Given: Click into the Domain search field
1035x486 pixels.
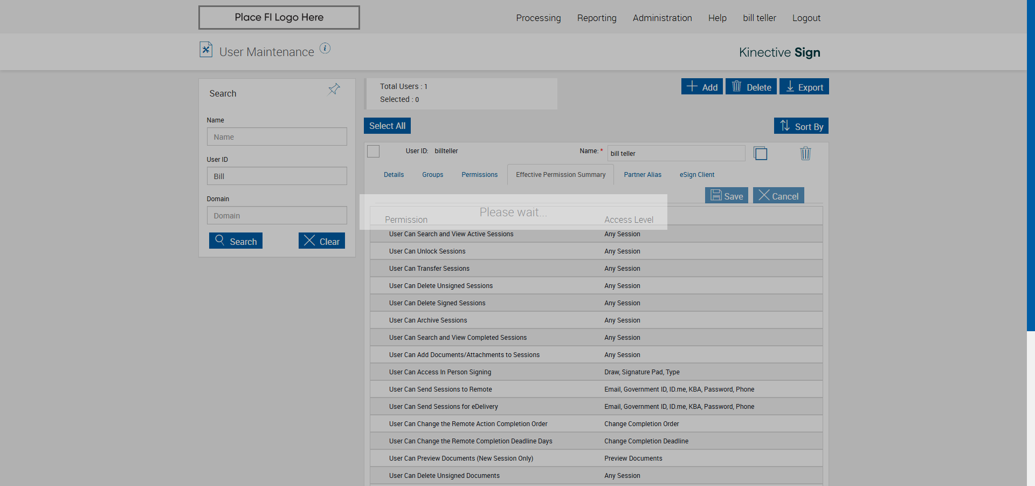Looking at the screenshot, I should tap(277, 215).
